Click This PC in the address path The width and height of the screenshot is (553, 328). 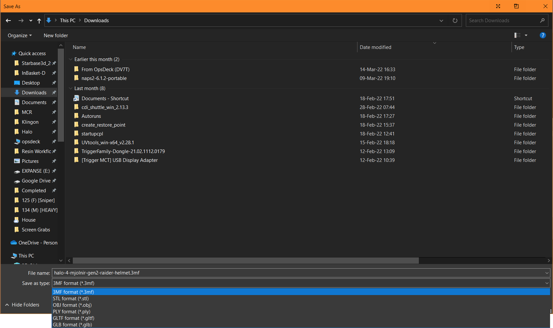(x=68, y=20)
